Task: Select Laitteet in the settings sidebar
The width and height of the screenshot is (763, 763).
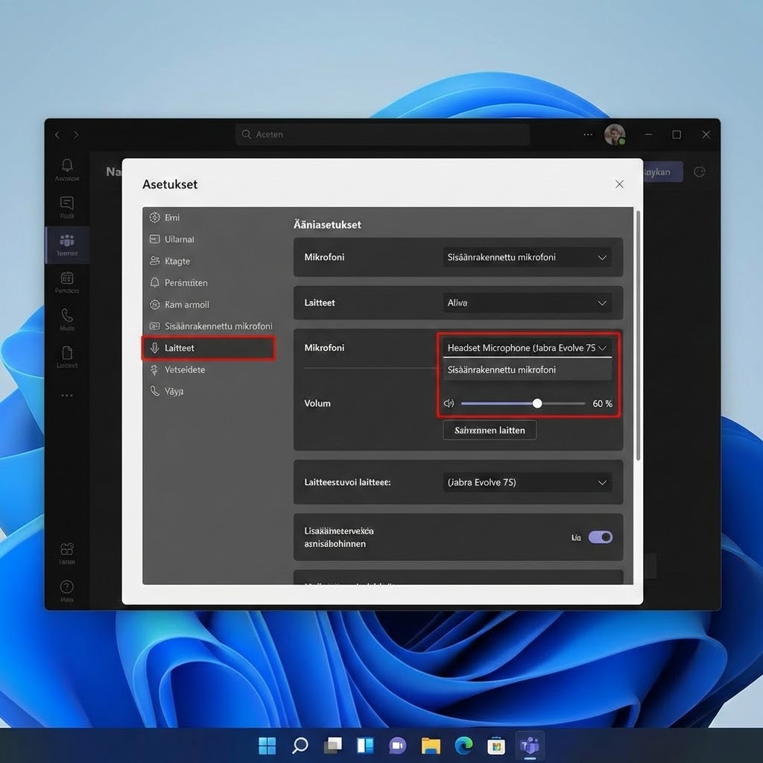Action: click(x=209, y=348)
